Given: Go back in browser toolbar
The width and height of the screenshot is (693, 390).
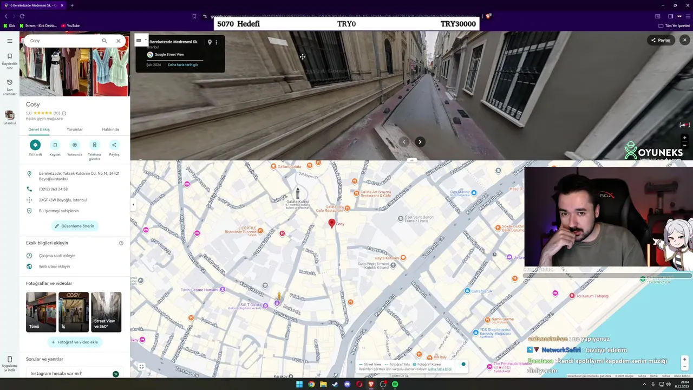Looking at the screenshot, I should pyautogui.click(x=6, y=16).
